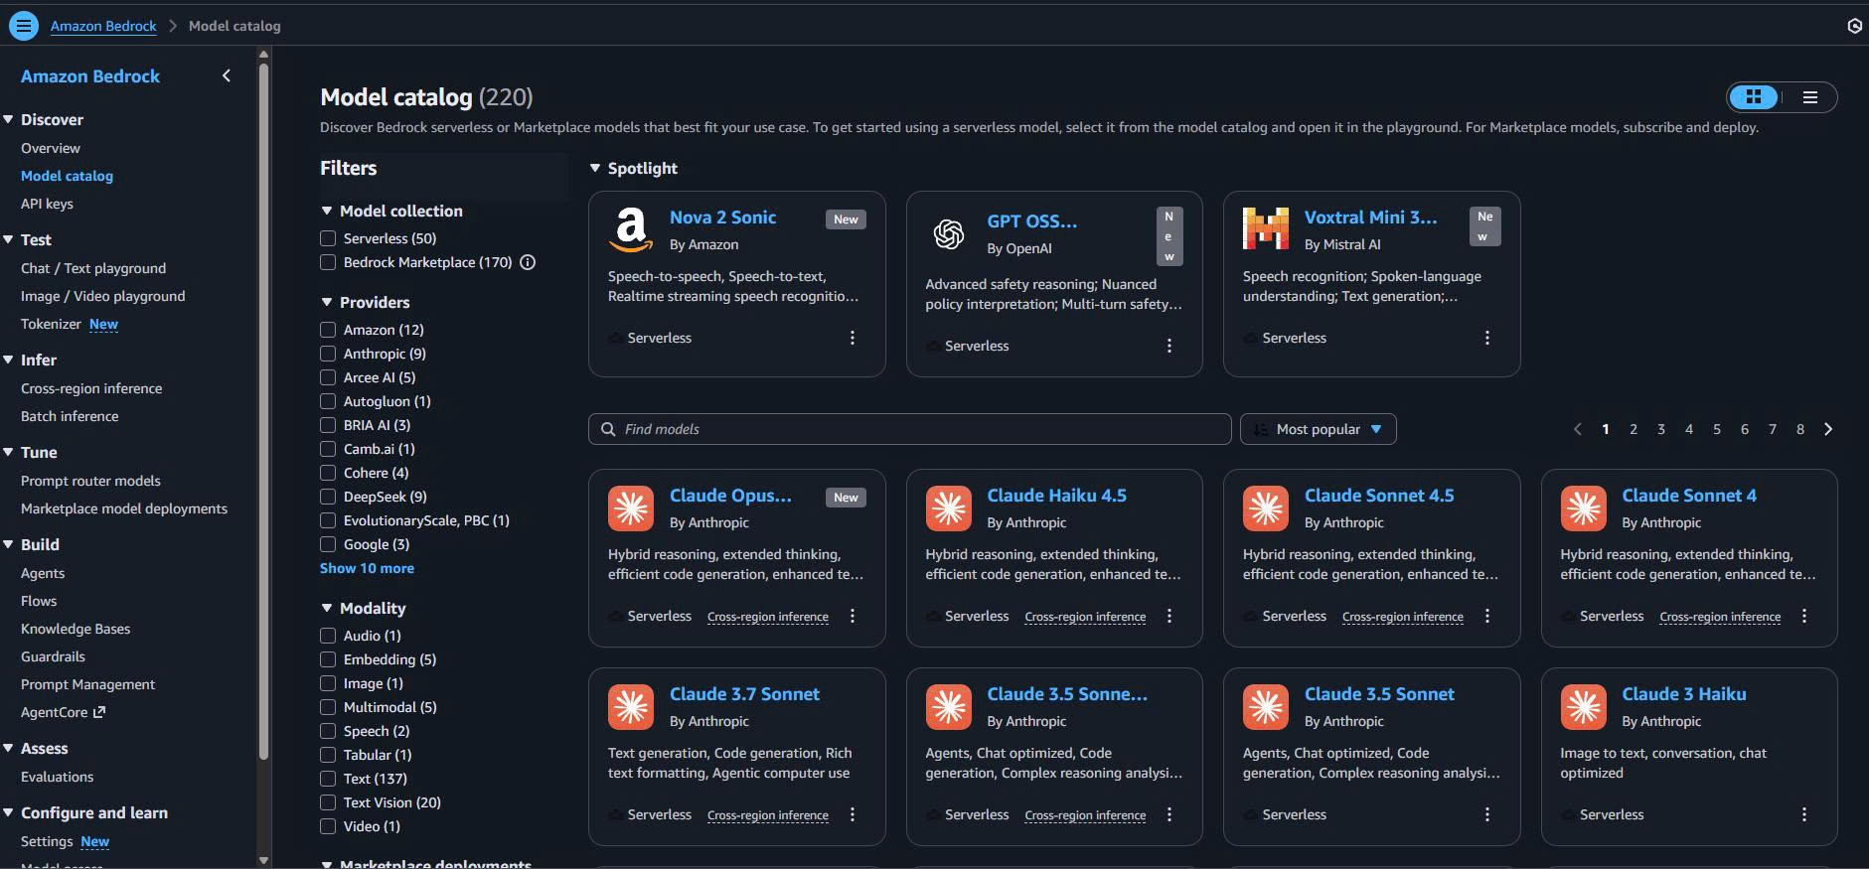
Task: Open the Most popular sort dropdown
Action: [x=1318, y=429]
